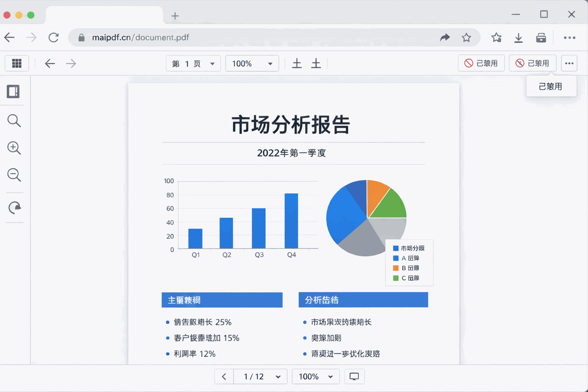The image size is (588, 392).
Task: Expand the zoom level 100% dropdown
Action: (x=252, y=63)
